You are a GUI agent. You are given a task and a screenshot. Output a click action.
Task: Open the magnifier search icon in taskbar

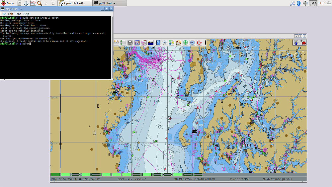pyautogui.click(x=40, y=3)
